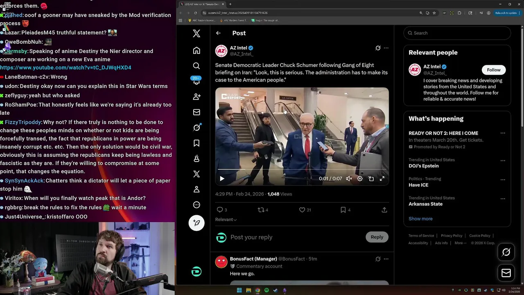Click Show more under trends
The image size is (524, 295).
click(x=420, y=219)
